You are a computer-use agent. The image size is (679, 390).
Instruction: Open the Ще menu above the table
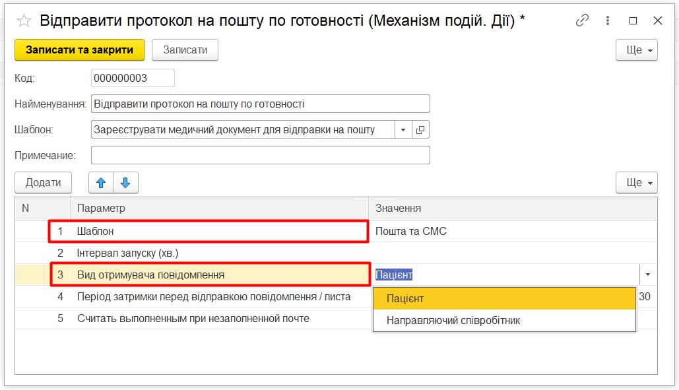click(x=636, y=183)
